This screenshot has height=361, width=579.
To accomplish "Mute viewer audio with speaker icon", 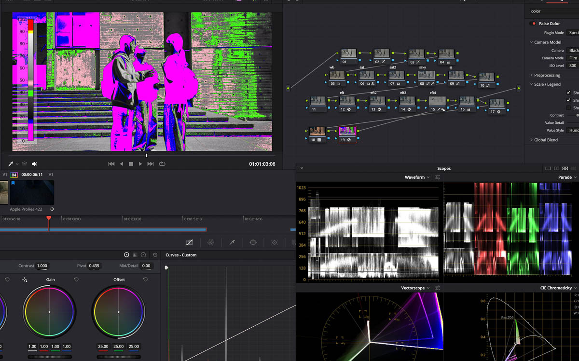I will coord(35,164).
